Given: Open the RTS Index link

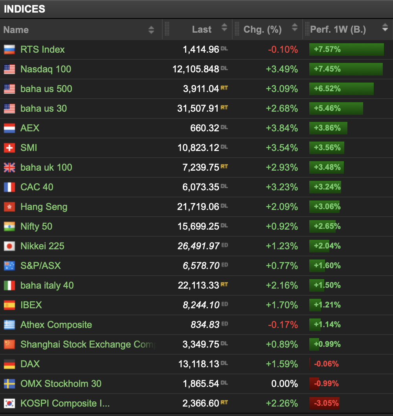Looking at the screenshot, I should 43,50.
